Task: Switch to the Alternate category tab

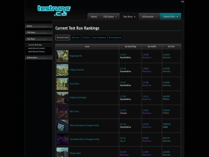Action: (75, 38)
